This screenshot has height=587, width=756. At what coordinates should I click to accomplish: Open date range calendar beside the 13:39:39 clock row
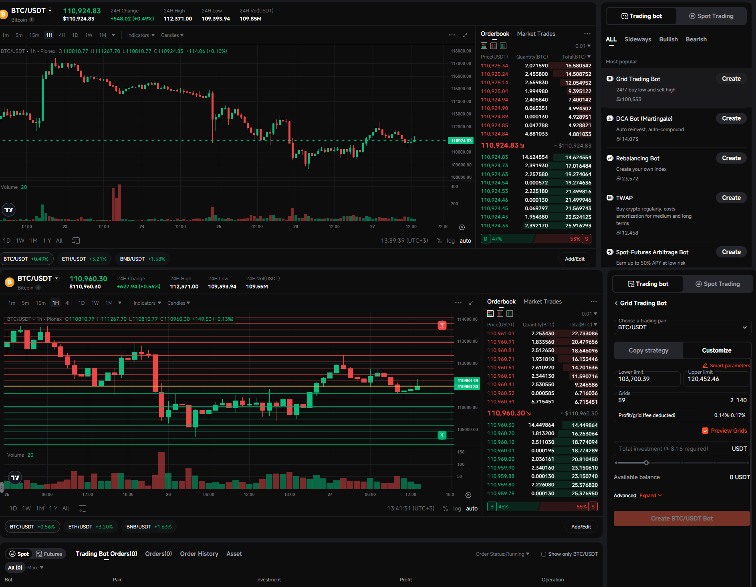click(76, 241)
